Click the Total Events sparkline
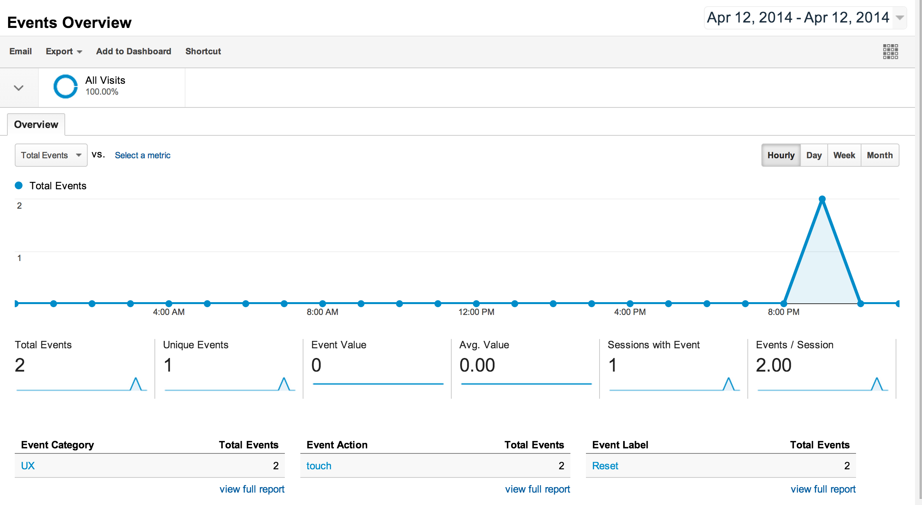Screen dimensions: 922x505 [81, 384]
